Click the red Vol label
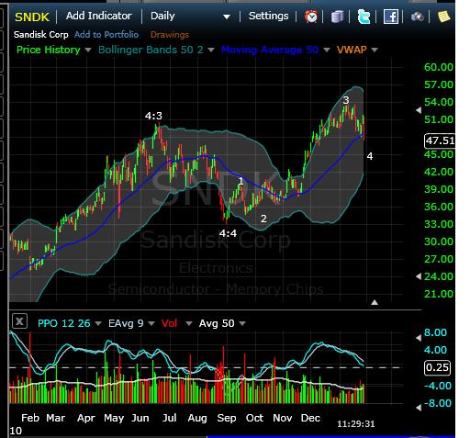The image size is (470, 438). pos(169,323)
